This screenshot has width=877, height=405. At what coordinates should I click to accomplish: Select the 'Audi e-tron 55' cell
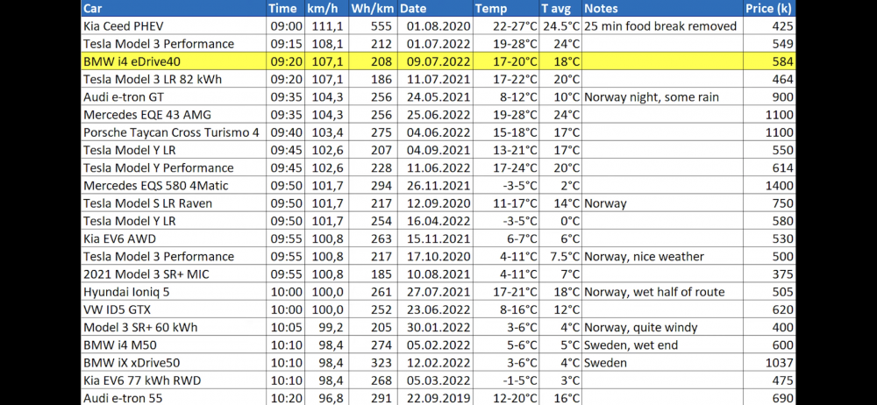point(174,397)
